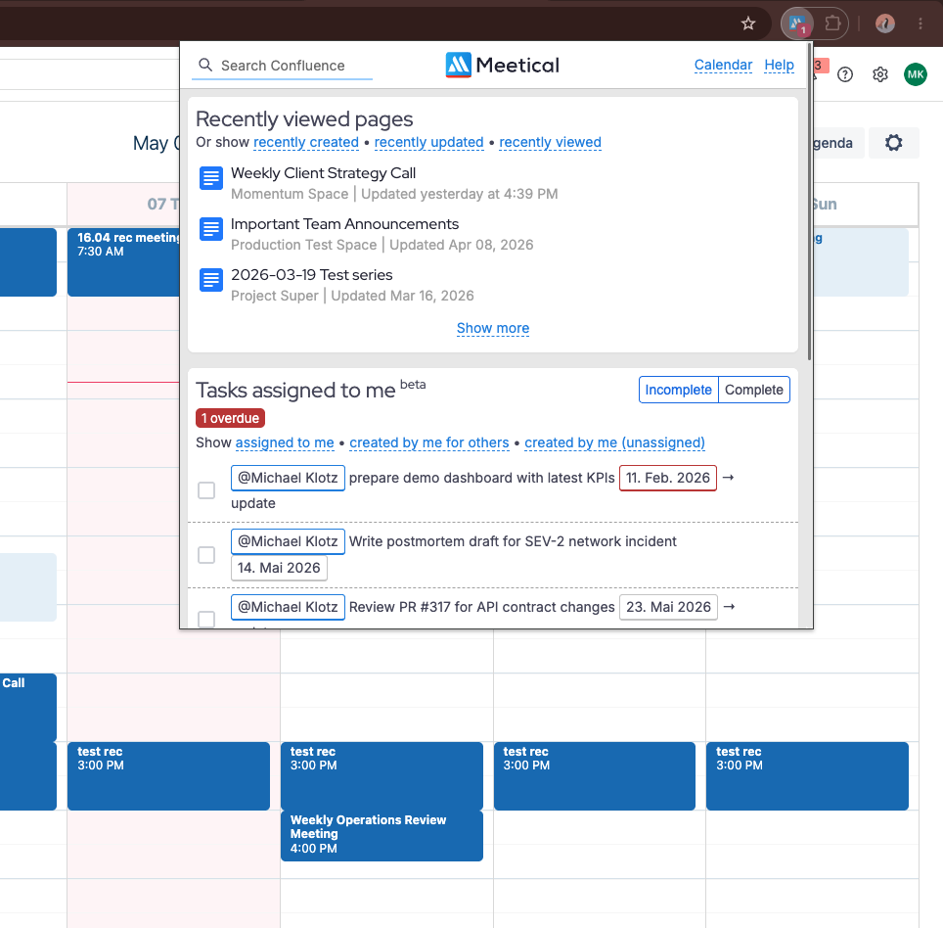Open the MK user avatar menu
Screen dimensions: 943x928
tap(916, 74)
